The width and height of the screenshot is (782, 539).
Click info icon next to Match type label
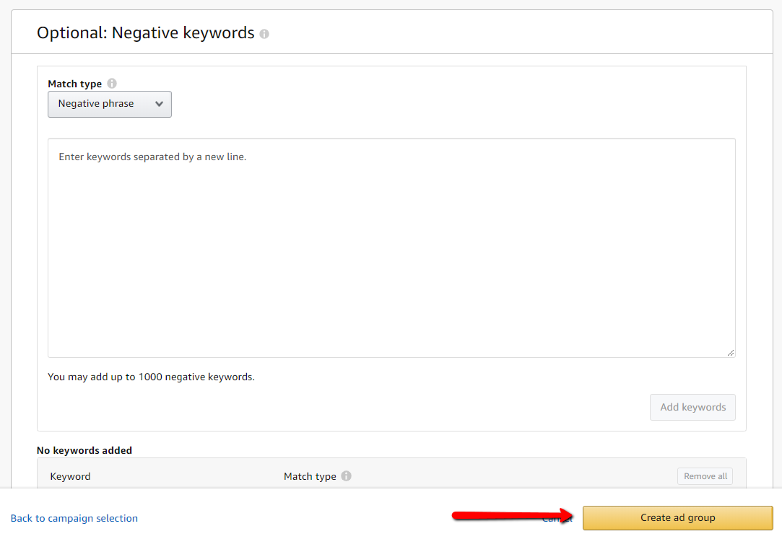(x=112, y=84)
